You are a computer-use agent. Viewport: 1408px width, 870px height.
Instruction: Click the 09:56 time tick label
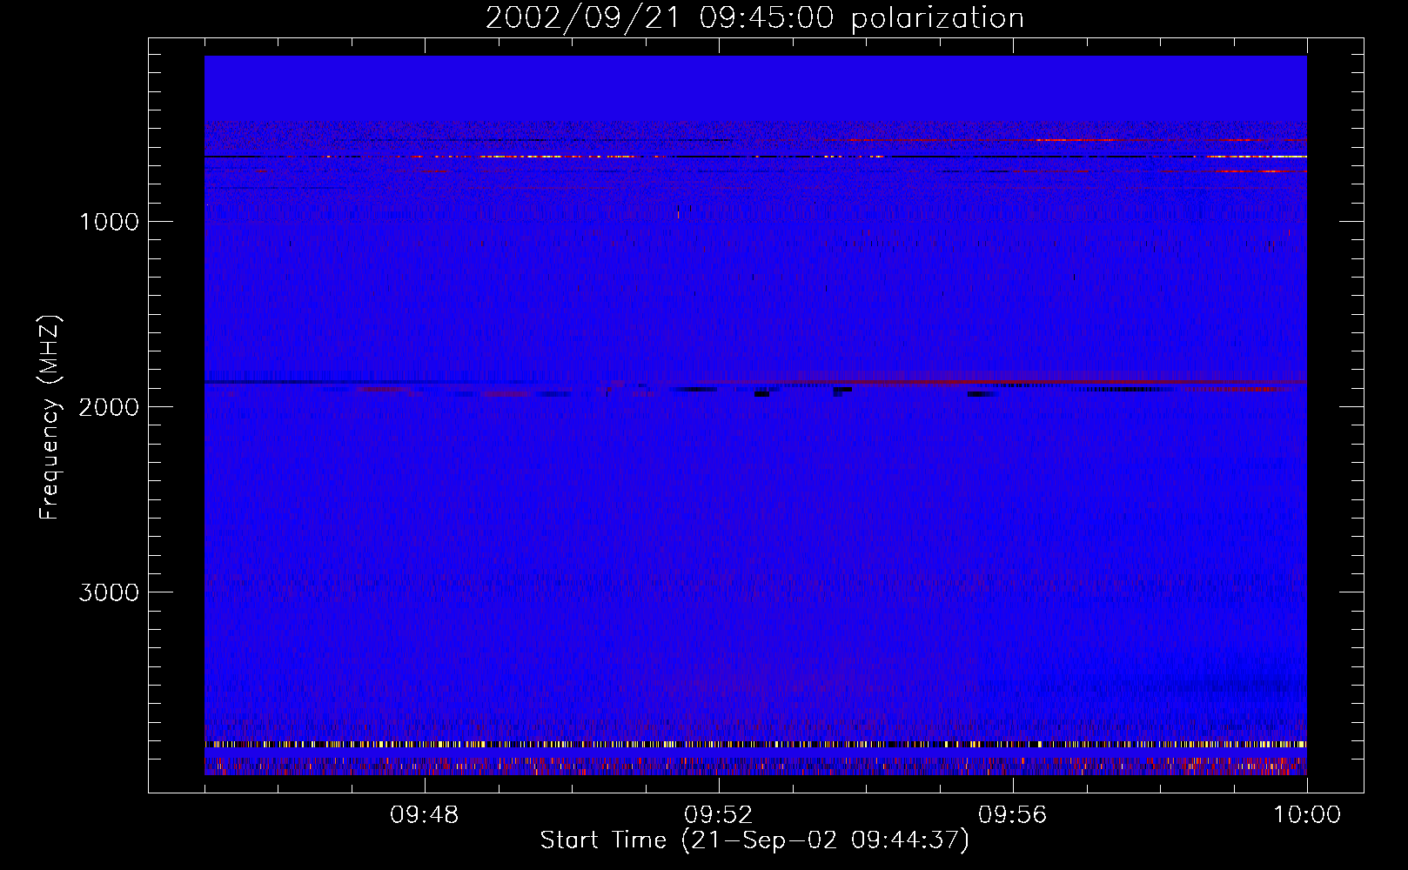(1013, 815)
